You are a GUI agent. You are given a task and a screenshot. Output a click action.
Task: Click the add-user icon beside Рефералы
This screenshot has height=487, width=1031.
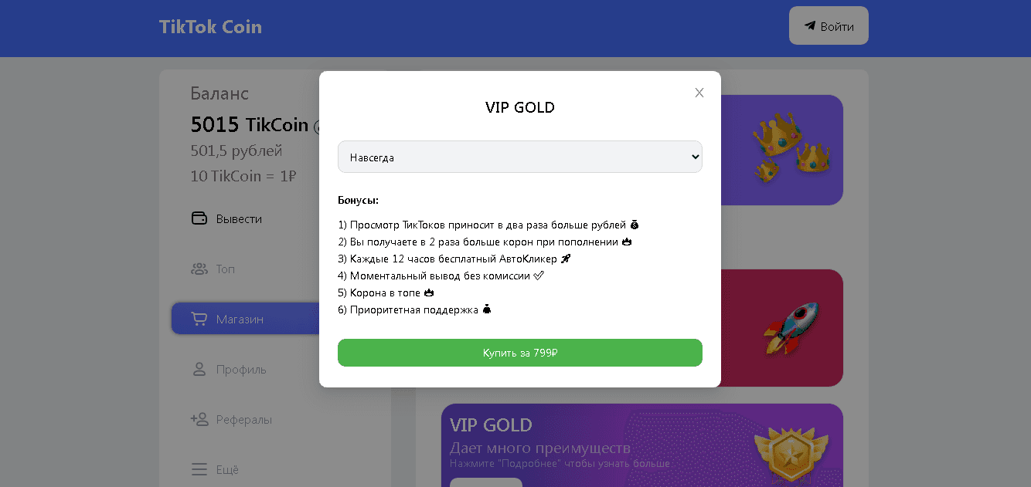tap(199, 419)
